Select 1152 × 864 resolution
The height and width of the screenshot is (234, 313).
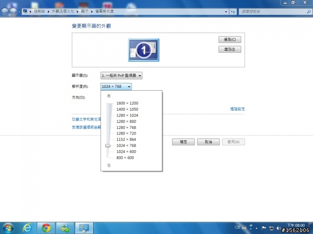coord(126,139)
